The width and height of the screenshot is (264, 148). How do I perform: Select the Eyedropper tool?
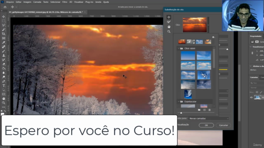tap(4, 42)
